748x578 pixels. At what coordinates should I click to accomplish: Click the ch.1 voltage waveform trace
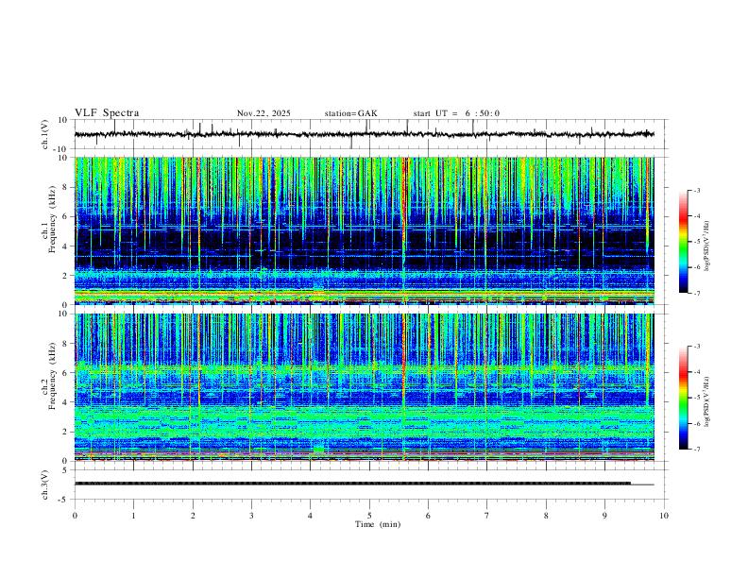(x=364, y=134)
